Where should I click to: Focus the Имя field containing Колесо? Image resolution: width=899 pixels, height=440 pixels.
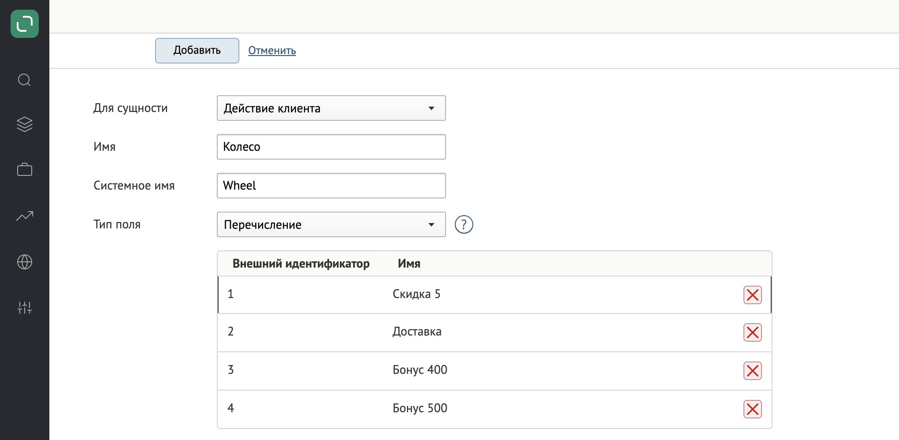331,147
